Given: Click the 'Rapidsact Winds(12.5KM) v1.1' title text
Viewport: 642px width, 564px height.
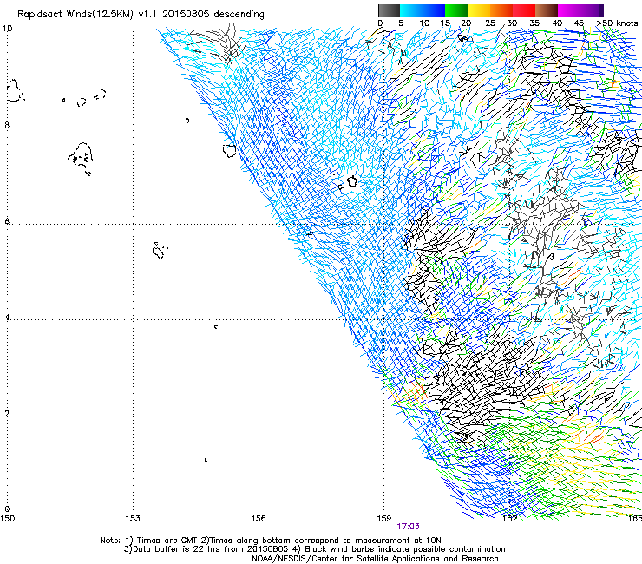Looking at the screenshot, I should click(88, 15).
